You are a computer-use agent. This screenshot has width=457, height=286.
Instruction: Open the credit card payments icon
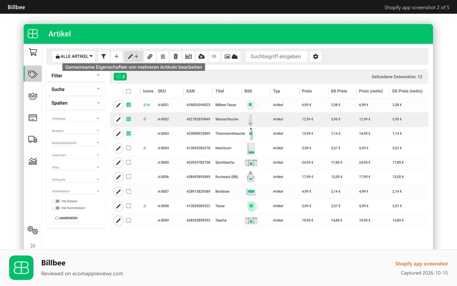tap(33, 118)
